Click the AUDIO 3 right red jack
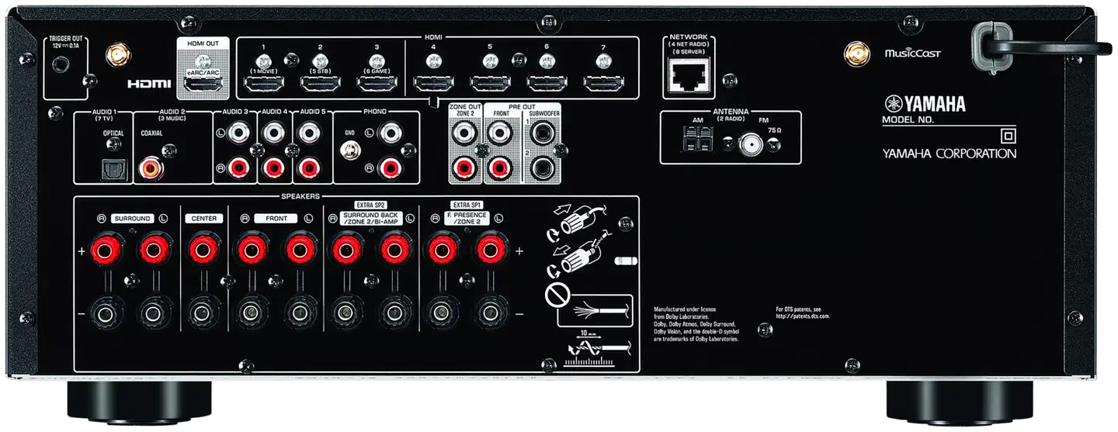 (237, 167)
